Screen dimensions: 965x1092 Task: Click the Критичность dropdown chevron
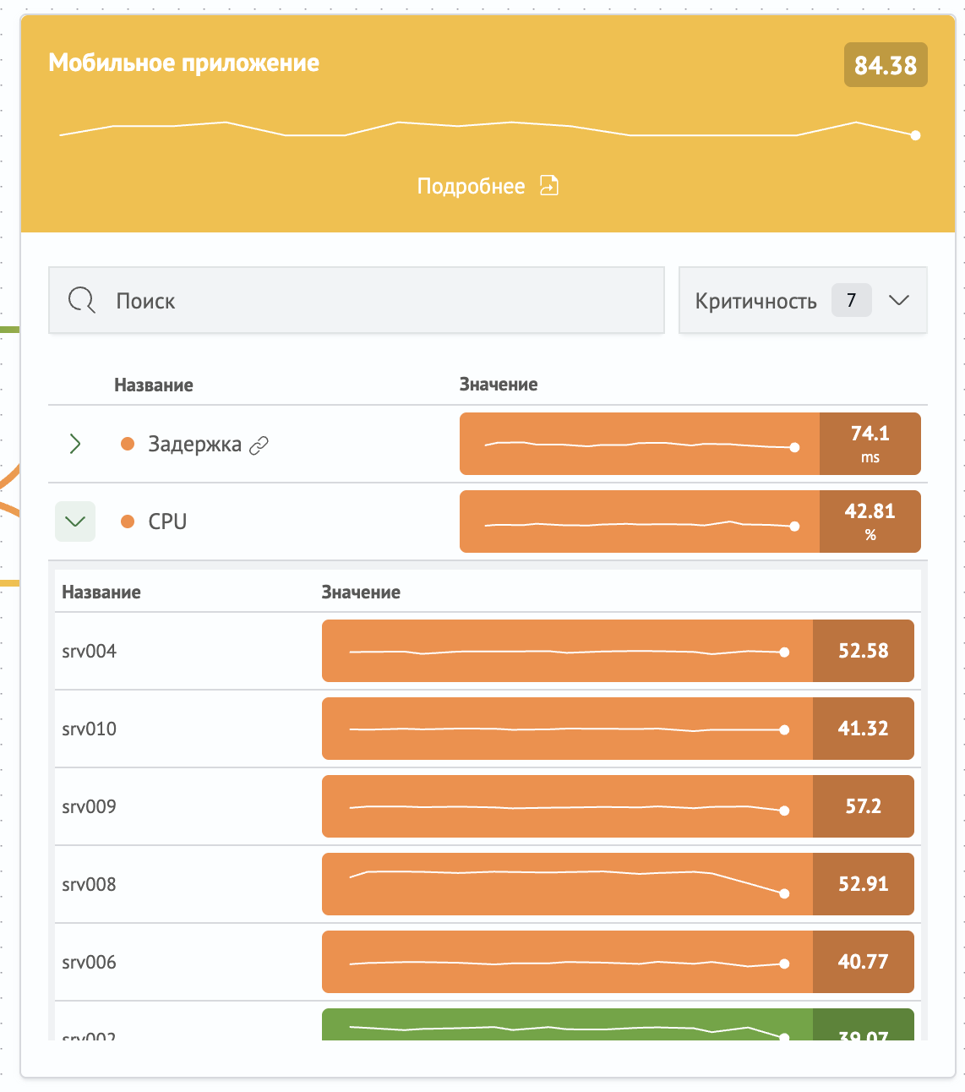[899, 300]
